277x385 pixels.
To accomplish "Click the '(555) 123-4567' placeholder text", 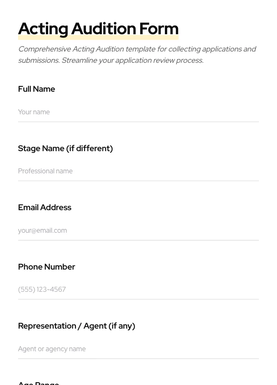I will click(42, 290).
